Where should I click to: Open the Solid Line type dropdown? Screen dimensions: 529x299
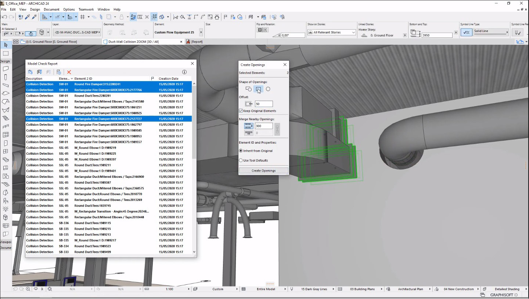[490, 32]
